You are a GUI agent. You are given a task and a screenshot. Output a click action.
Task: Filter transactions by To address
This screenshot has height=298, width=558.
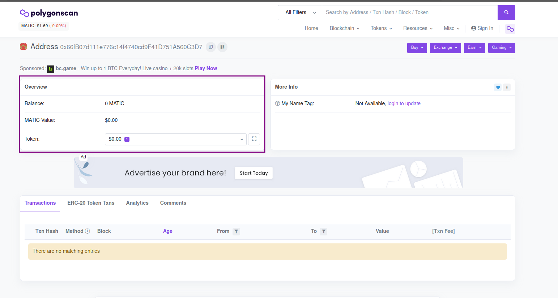(324, 231)
